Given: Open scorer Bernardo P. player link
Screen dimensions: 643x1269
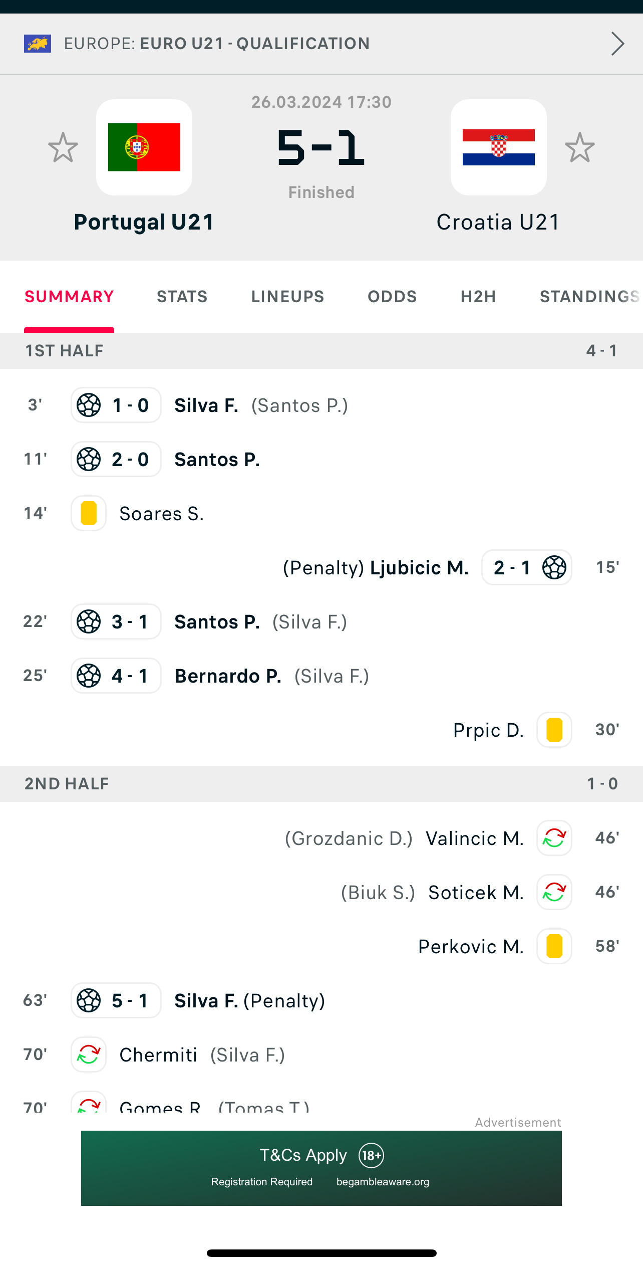Looking at the screenshot, I should point(228,676).
